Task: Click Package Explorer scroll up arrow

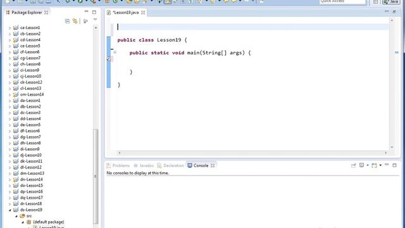Action: 96,27
